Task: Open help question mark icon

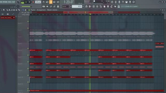Action: [123, 2]
